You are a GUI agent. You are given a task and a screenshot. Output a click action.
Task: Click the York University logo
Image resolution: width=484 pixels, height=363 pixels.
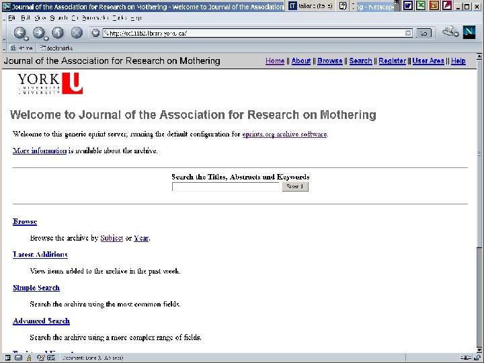(50, 83)
